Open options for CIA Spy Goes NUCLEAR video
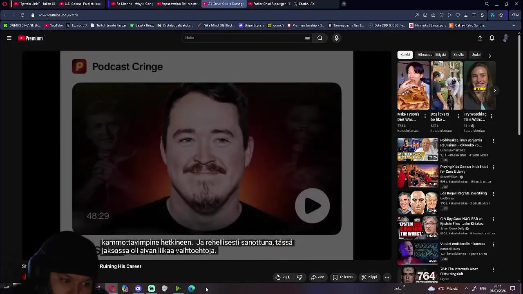 click(x=494, y=219)
